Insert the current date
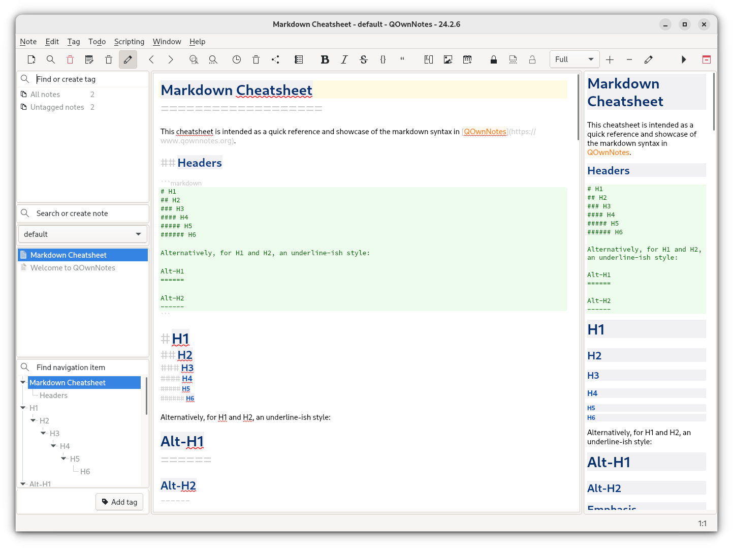The height and width of the screenshot is (548, 733). (x=467, y=59)
